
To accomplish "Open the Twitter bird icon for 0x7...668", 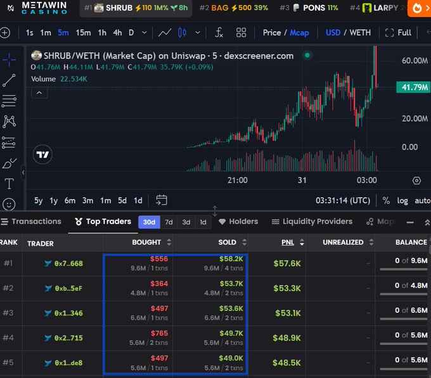I will [x=48, y=263].
